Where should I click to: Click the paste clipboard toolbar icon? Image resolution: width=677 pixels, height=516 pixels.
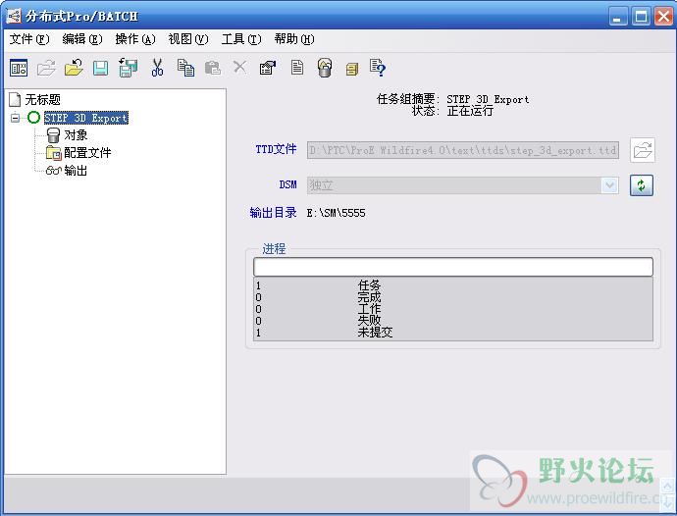coord(213,68)
